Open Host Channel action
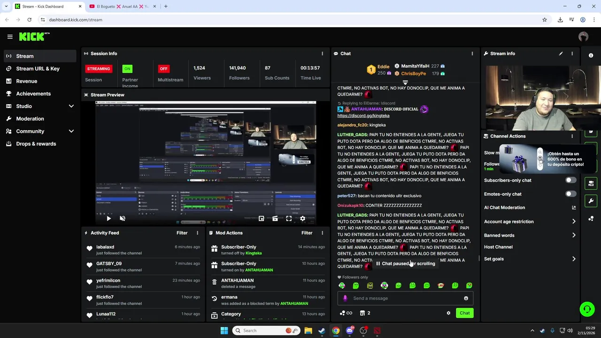The width and height of the screenshot is (601, 338). click(498, 247)
